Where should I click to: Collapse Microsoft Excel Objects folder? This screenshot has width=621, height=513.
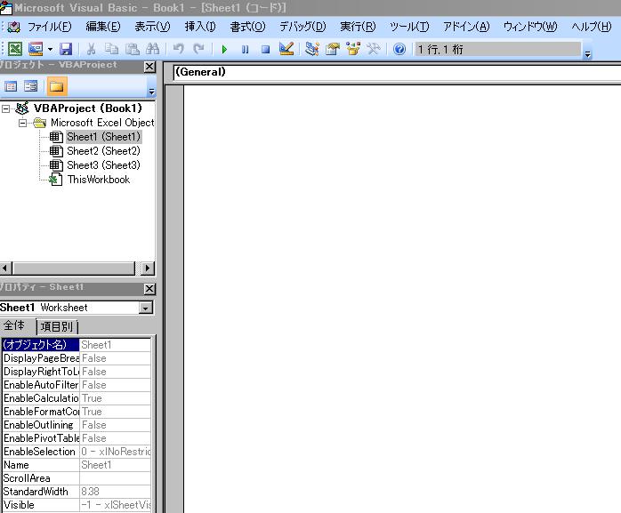tap(22, 123)
